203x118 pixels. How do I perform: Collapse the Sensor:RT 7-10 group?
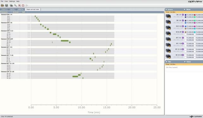tap(7, 55)
